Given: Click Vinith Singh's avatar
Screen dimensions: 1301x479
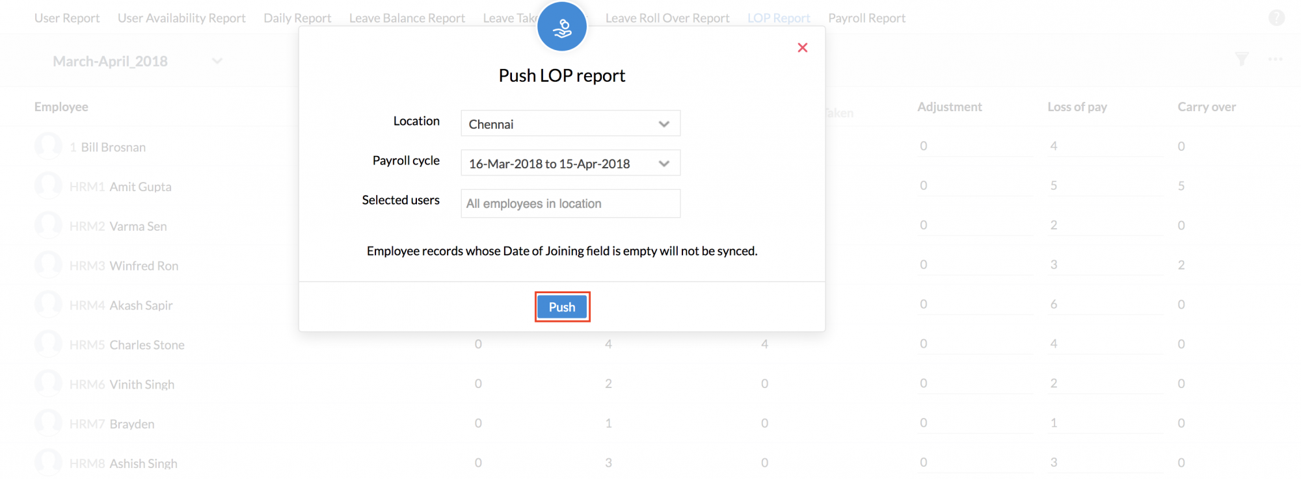Looking at the screenshot, I should point(48,384).
